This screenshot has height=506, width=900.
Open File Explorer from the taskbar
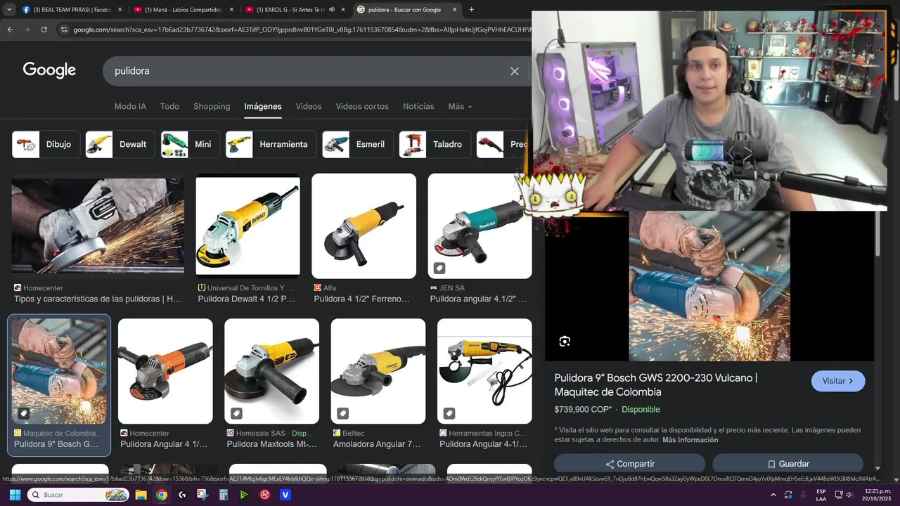pyautogui.click(x=141, y=495)
